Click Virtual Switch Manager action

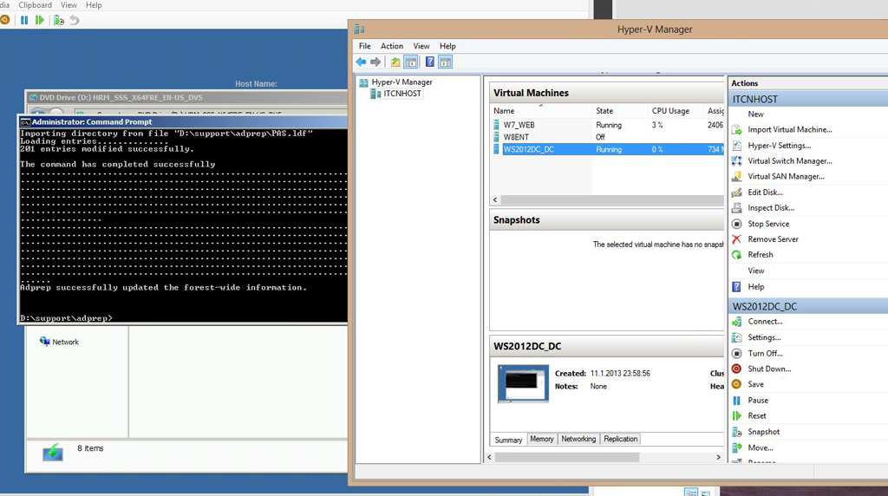pyautogui.click(x=789, y=161)
